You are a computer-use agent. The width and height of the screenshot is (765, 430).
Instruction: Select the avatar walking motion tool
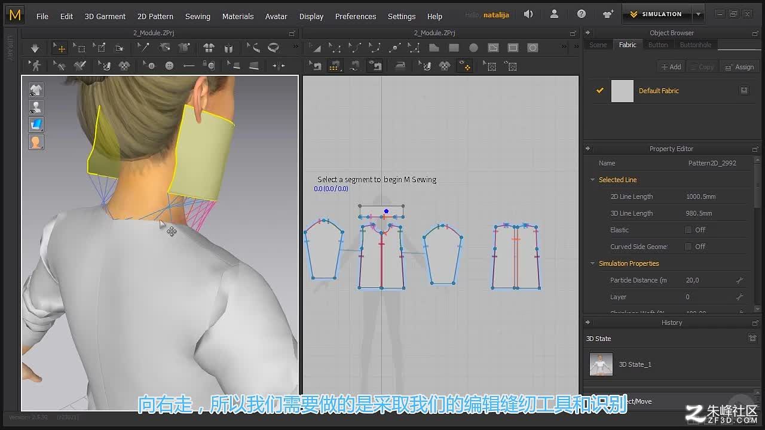click(36, 66)
